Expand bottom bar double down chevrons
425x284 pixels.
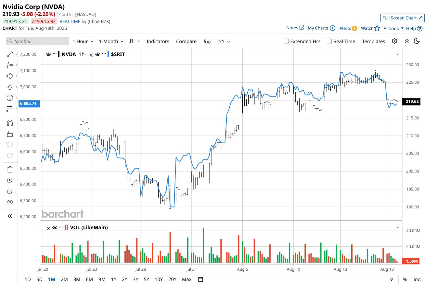tap(392, 279)
